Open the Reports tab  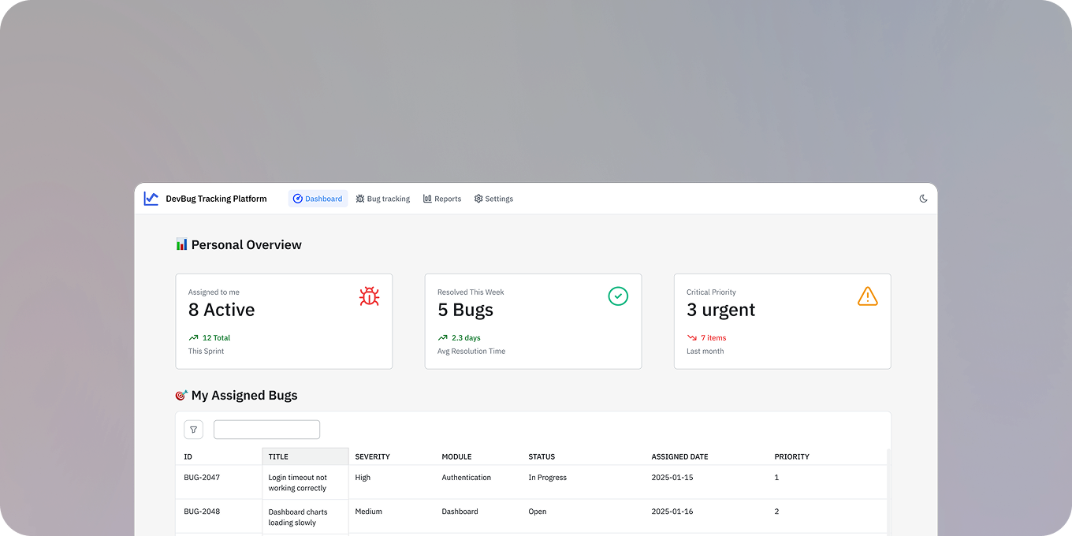point(442,199)
